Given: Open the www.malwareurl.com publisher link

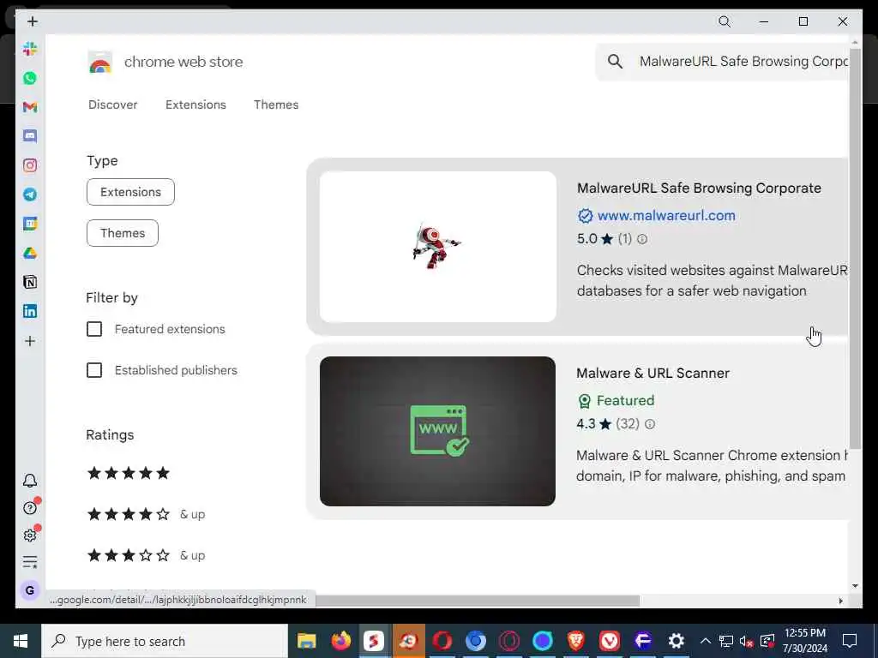Looking at the screenshot, I should pos(666,215).
